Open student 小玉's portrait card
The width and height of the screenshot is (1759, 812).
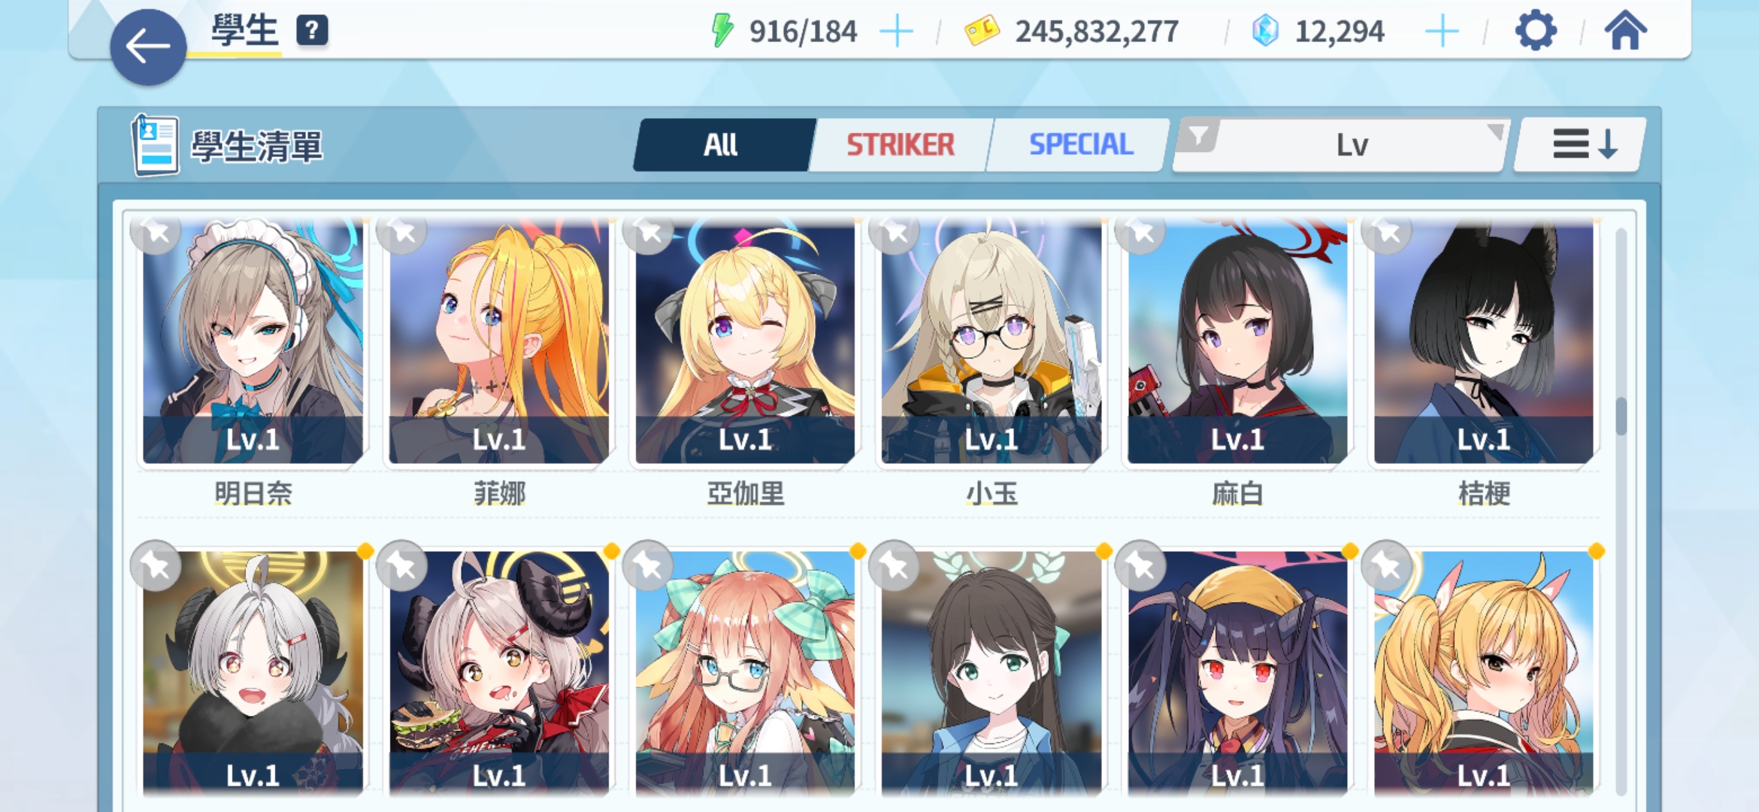click(992, 342)
